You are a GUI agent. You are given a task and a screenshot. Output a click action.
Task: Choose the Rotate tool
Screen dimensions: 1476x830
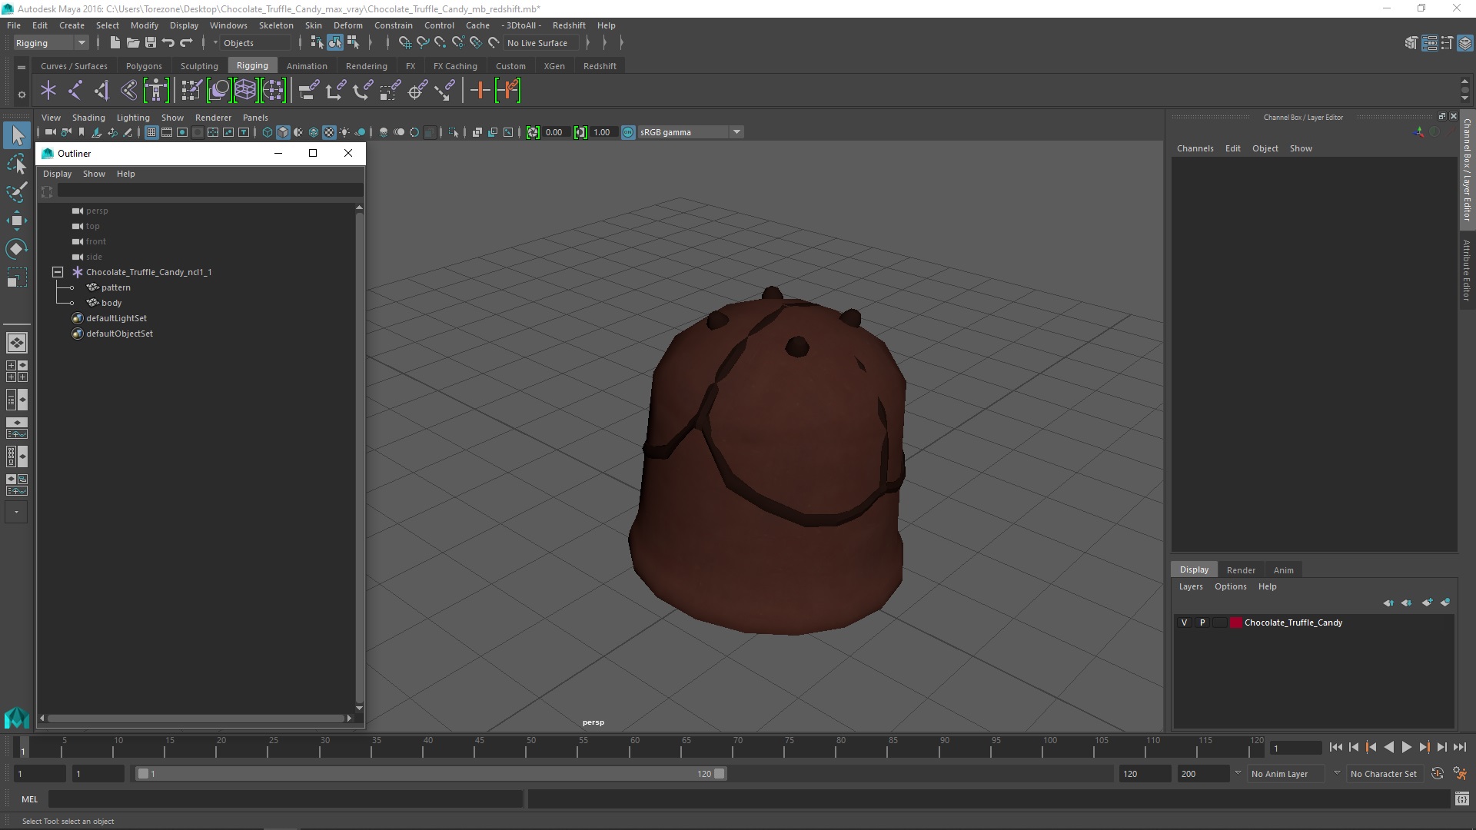(x=17, y=249)
